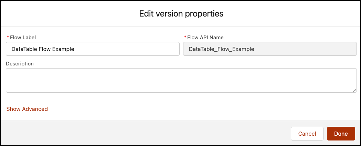Expand the Show Advanced section
This screenshot has width=361, height=146.
27,109
